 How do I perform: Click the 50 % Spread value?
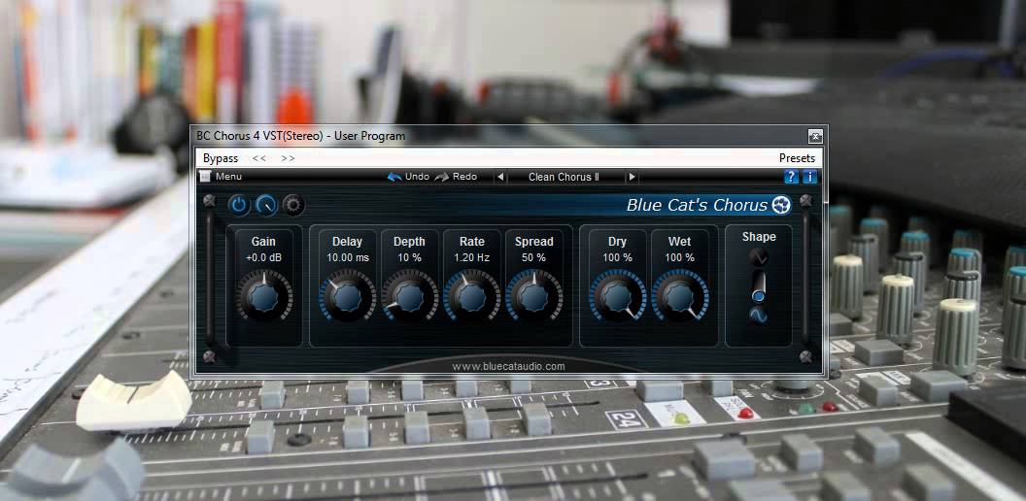tap(534, 257)
